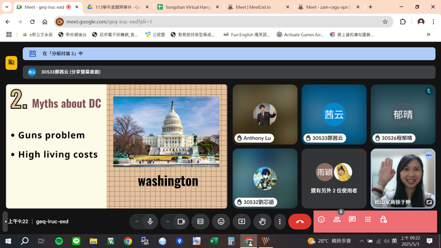Click the background effects icon on self tile
Screen dimensions: 441x248
(x=429, y=201)
